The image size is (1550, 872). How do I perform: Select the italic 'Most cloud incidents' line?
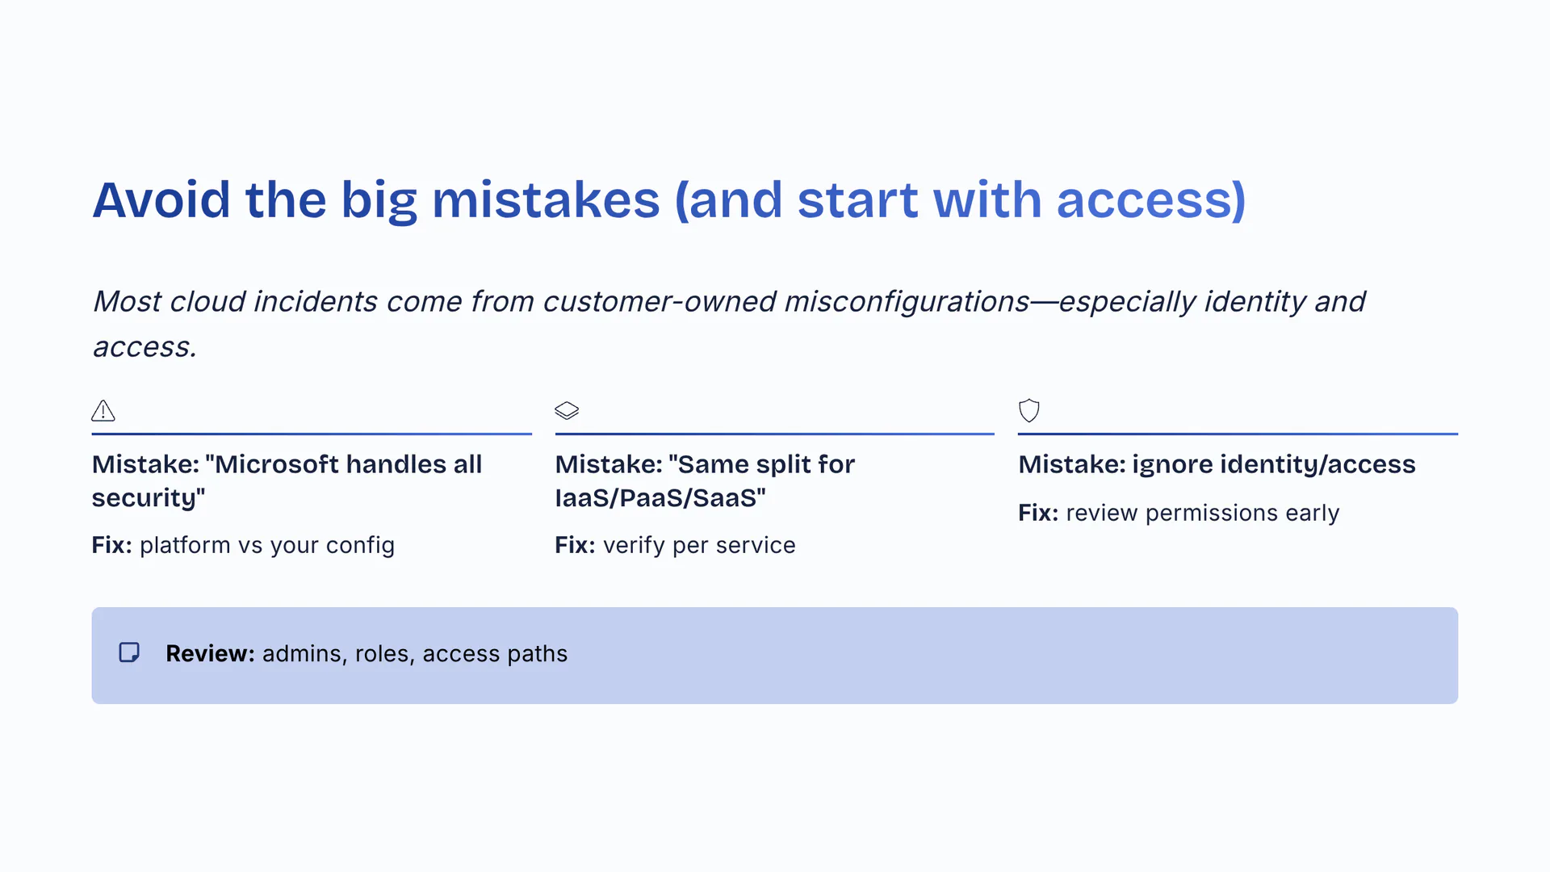728,302
